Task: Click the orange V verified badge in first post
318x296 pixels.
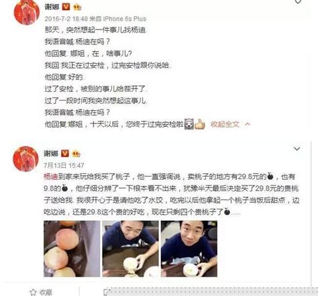Action: (66, 7)
